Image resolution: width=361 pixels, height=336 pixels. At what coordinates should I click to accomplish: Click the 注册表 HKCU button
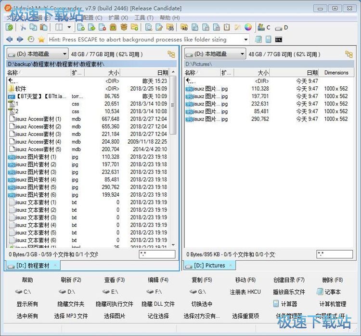point(245,292)
